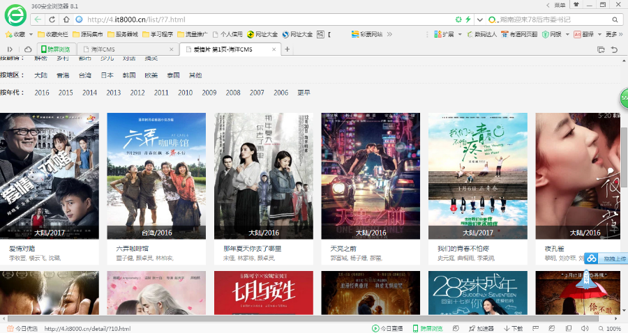Screen dimensions: 628x333
Task: Click the search box with 湖南 headline text
Action: [550, 20]
